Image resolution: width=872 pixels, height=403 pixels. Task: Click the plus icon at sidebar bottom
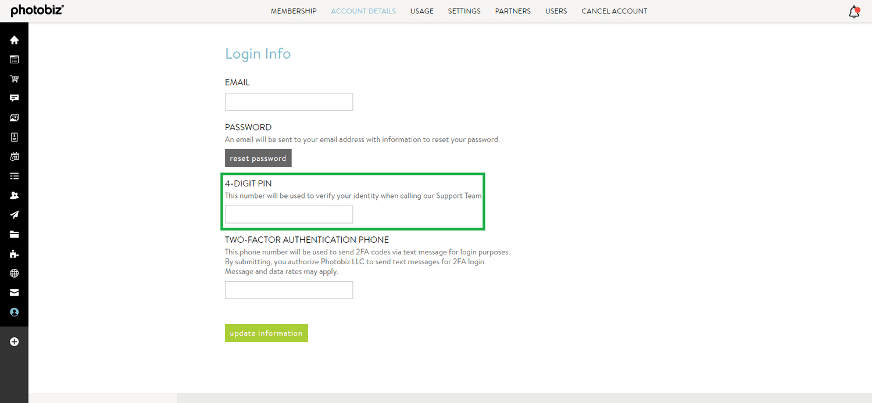point(14,341)
